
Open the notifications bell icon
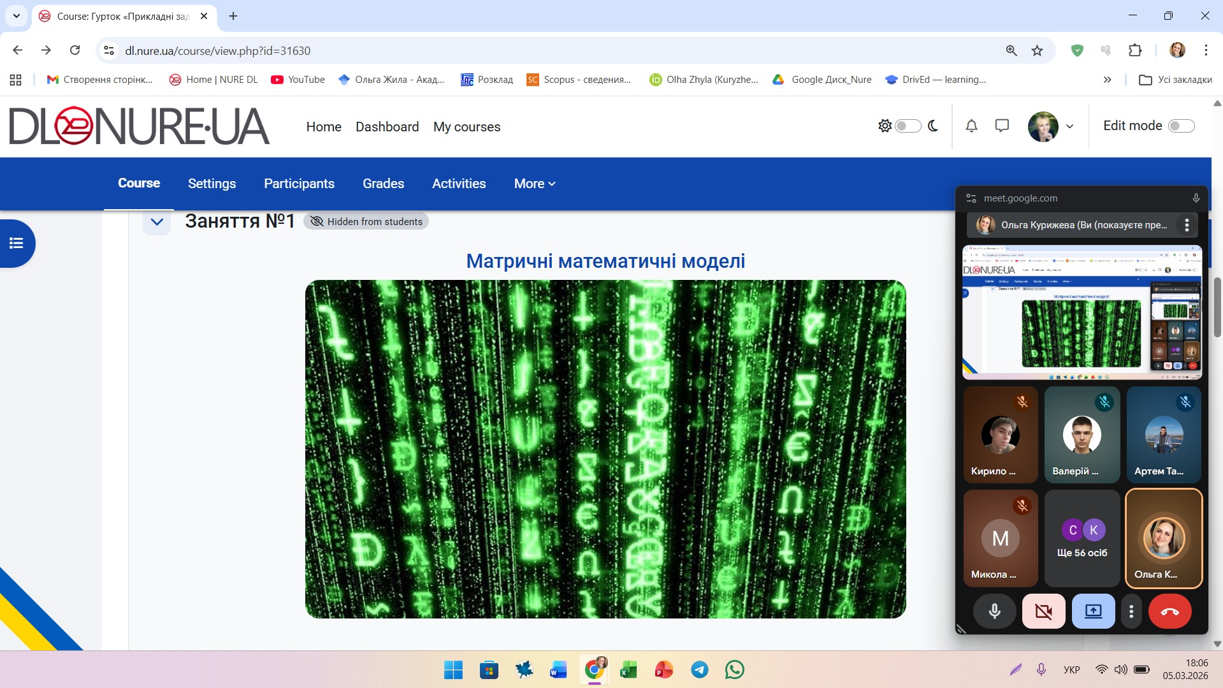pos(971,126)
